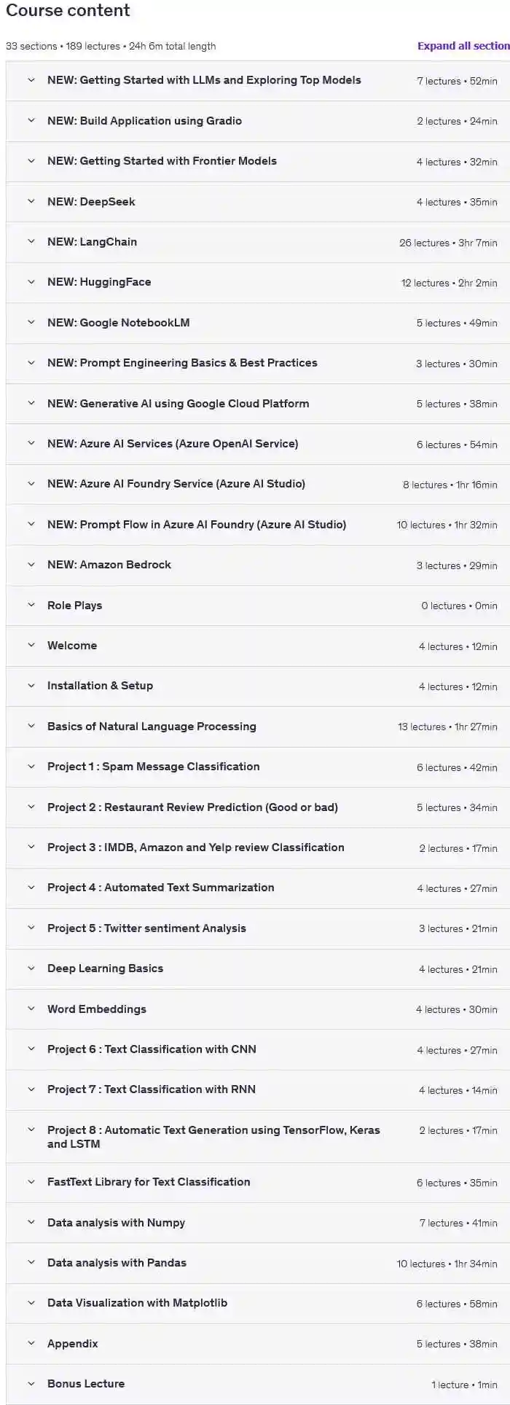
Task: Expand chevron next to Word Embeddings
Action: pyautogui.click(x=31, y=1009)
